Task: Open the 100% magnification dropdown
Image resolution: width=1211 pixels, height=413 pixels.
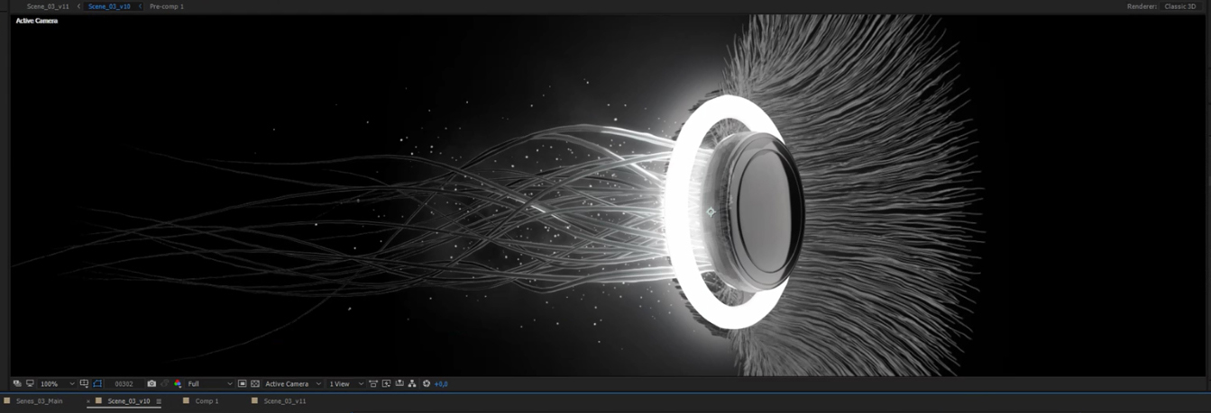Action: point(58,384)
